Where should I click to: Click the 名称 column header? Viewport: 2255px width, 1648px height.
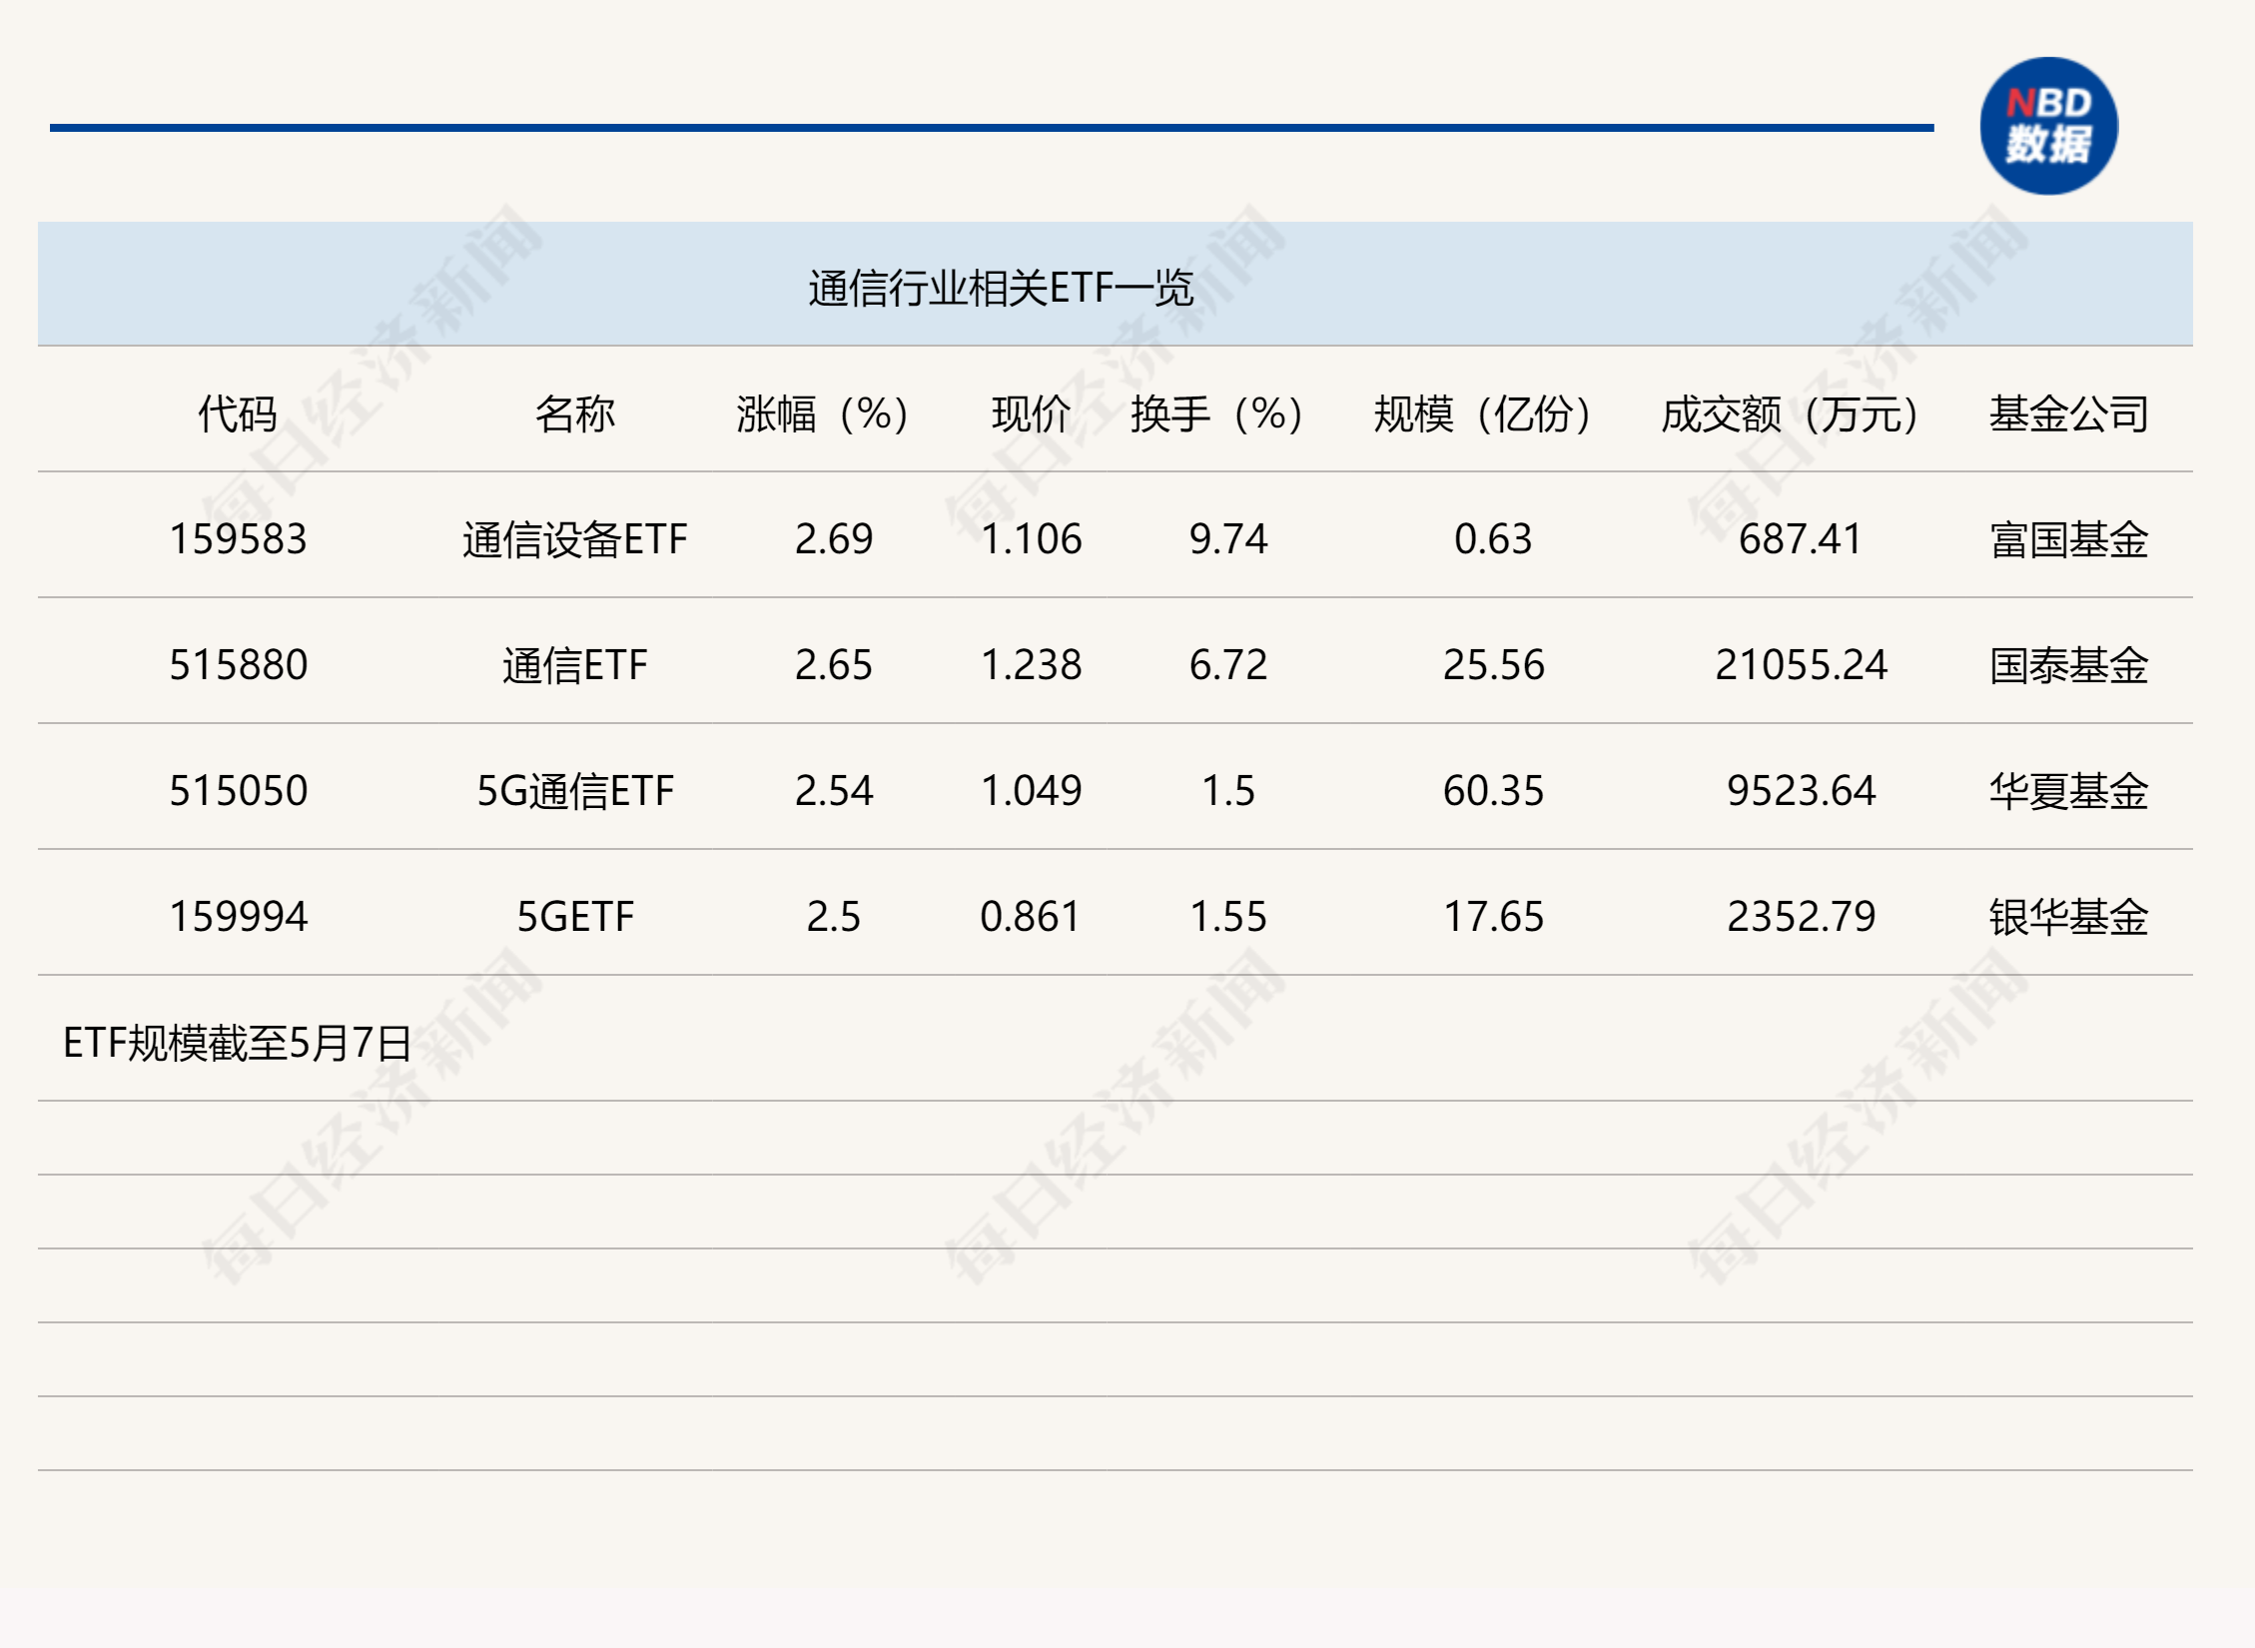574,413
